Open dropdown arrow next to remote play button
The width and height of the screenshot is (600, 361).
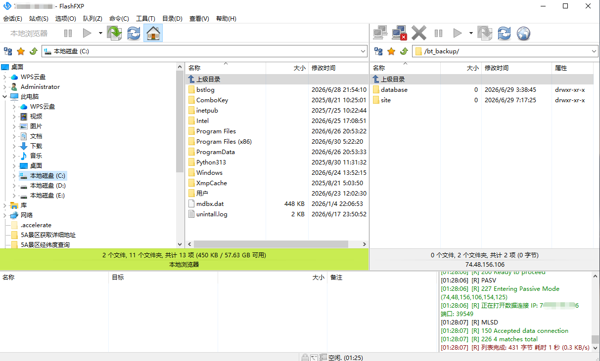[471, 33]
